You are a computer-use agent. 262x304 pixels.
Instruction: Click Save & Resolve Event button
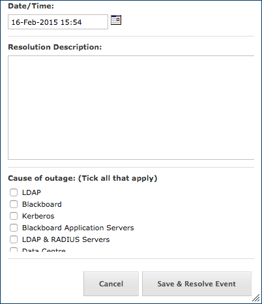(197, 284)
